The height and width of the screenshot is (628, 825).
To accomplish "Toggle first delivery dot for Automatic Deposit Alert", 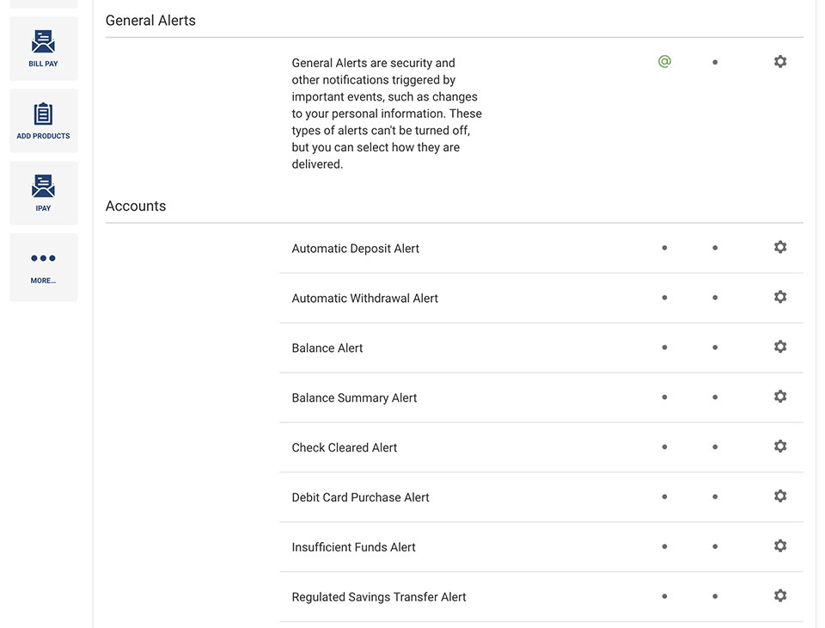I will point(664,248).
